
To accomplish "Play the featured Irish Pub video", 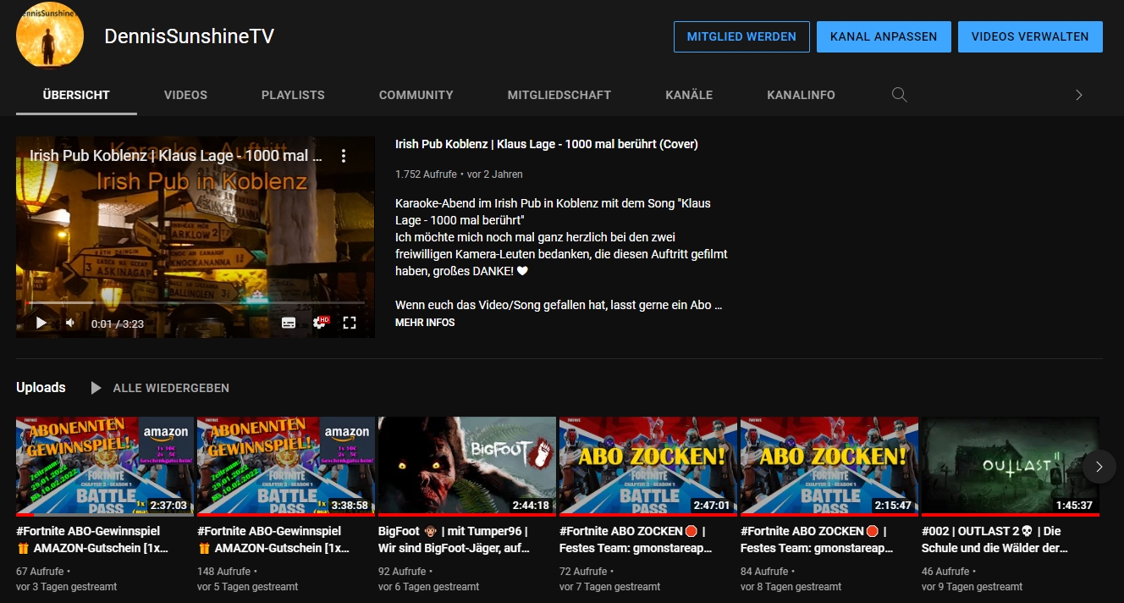I will [x=41, y=323].
